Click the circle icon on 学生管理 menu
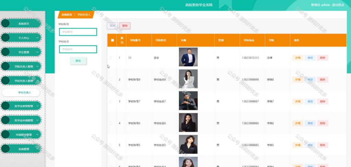Image resolution: width=351 pixels, height=167 pixels. pos(5,52)
